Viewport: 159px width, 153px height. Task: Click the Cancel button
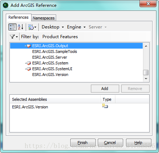[110, 143]
